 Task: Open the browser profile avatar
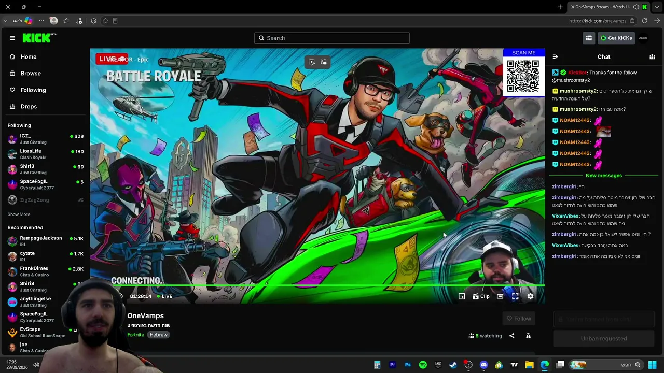pos(53,21)
